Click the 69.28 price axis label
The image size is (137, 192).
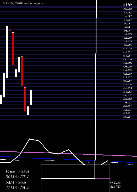128,49
